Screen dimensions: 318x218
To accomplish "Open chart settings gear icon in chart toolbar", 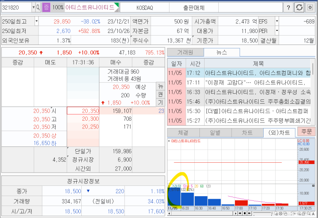I will coord(280,213).
